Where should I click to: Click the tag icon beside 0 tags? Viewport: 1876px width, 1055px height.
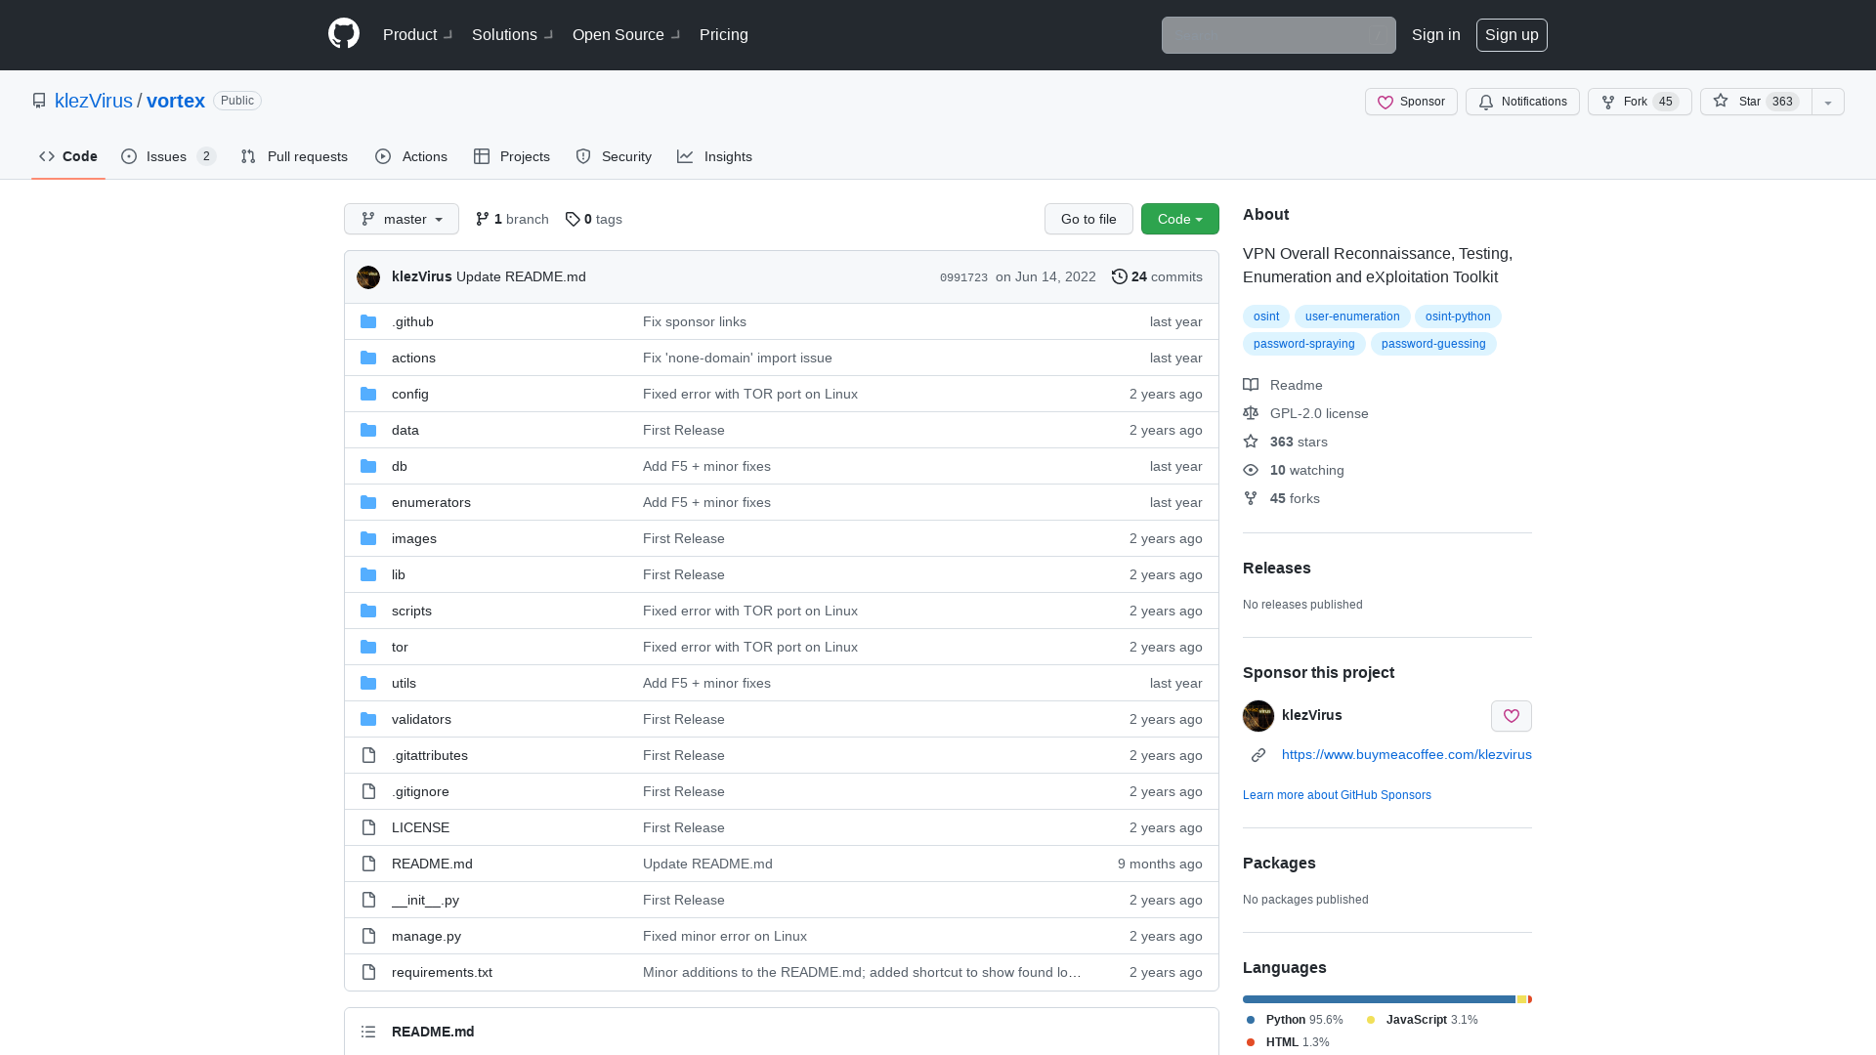tap(573, 219)
